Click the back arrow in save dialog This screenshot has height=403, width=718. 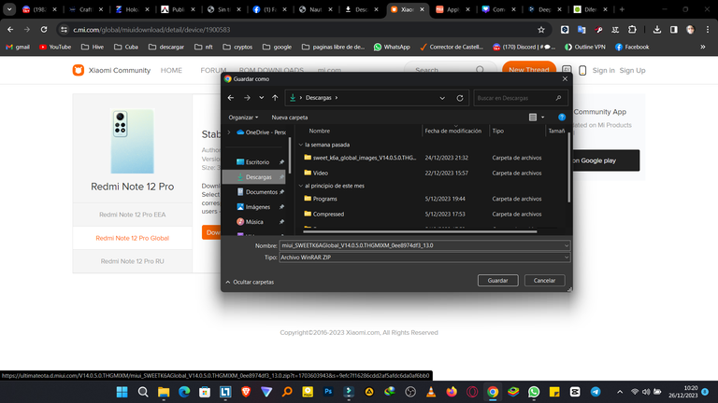(231, 98)
